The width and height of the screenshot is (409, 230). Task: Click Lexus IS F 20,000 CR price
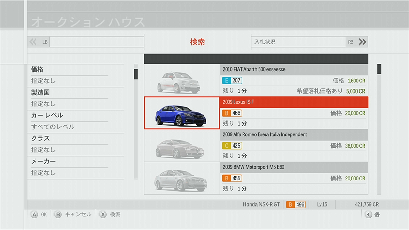[x=355, y=113]
